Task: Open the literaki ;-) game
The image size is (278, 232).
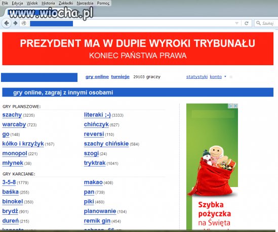Action: click(97, 115)
